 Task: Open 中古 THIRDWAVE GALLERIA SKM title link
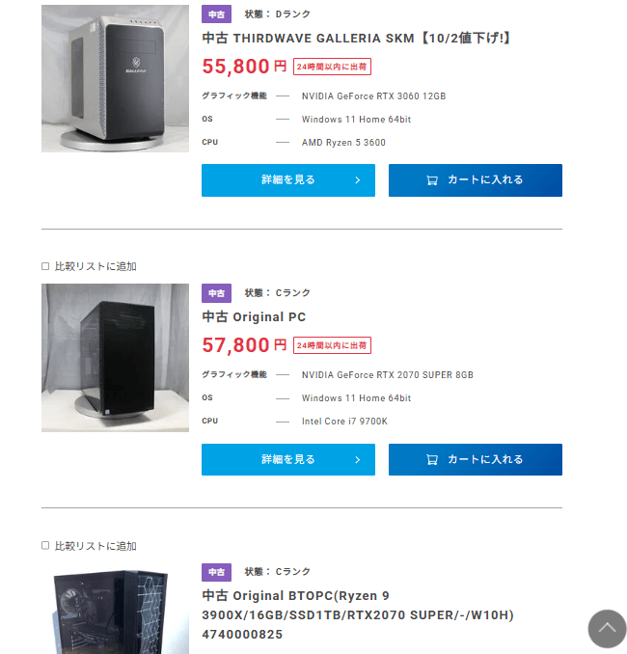click(x=356, y=39)
